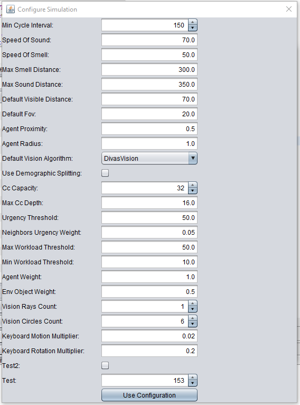Enable Use Demographic Splitting checkbox
The width and height of the screenshot is (300, 405).
coord(105,173)
